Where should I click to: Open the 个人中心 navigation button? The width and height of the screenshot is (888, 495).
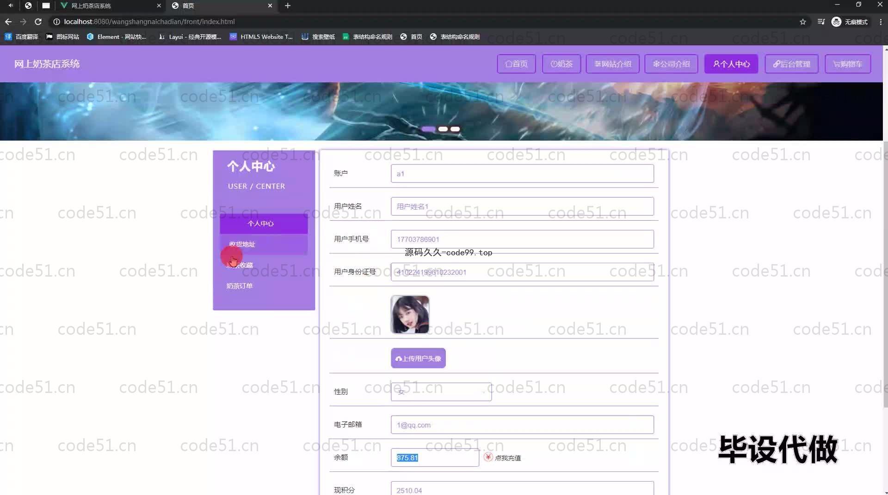click(x=731, y=64)
